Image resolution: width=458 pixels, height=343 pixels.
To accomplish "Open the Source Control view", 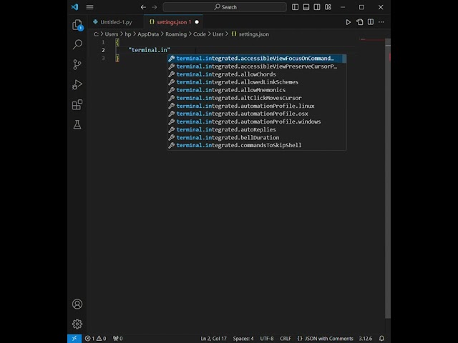I will point(77,64).
